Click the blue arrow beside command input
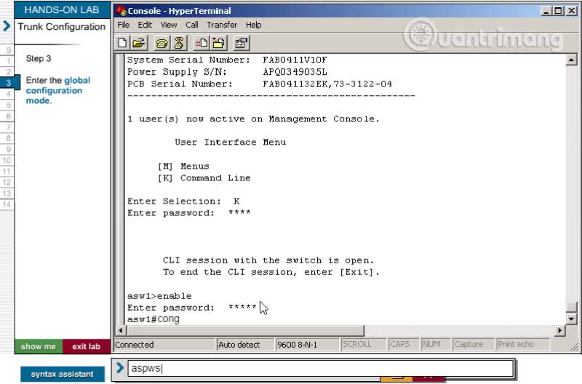Screen dimensions: 582x384 tap(119, 368)
